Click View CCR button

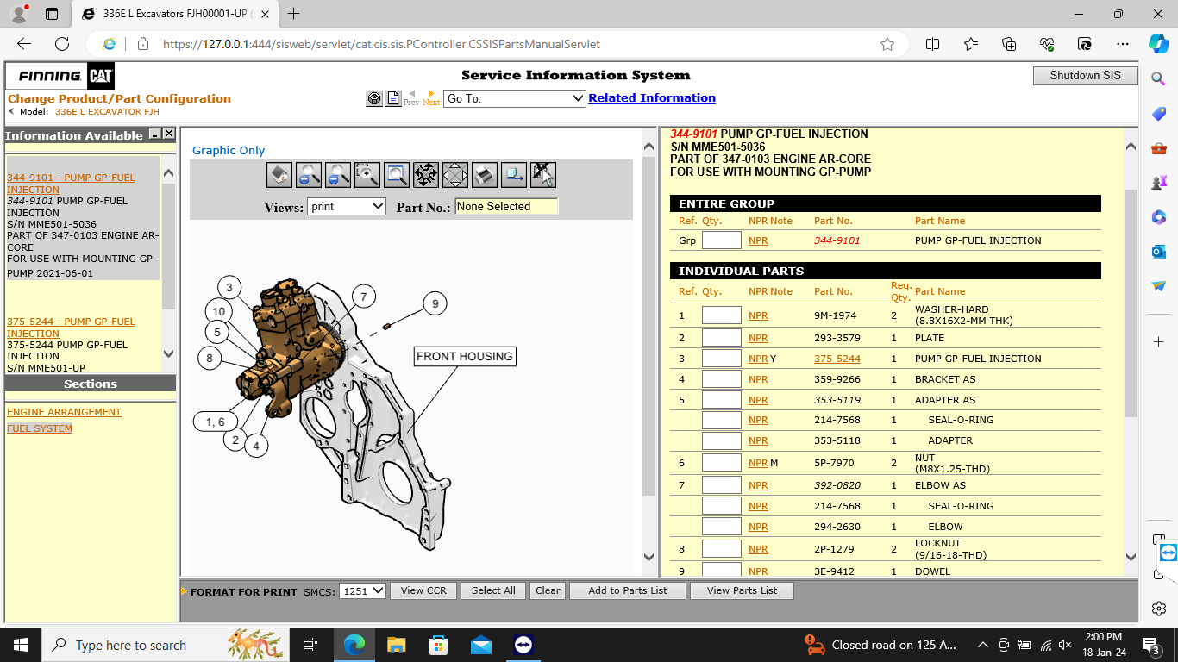[423, 590]
